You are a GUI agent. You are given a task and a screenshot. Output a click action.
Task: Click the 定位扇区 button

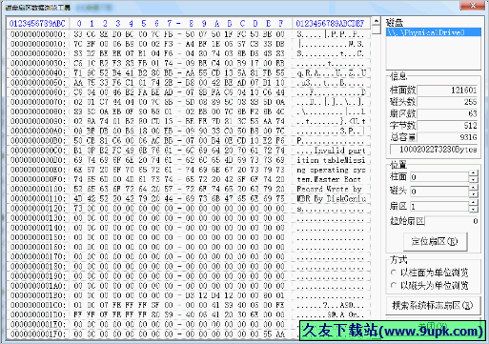(435, 242)
